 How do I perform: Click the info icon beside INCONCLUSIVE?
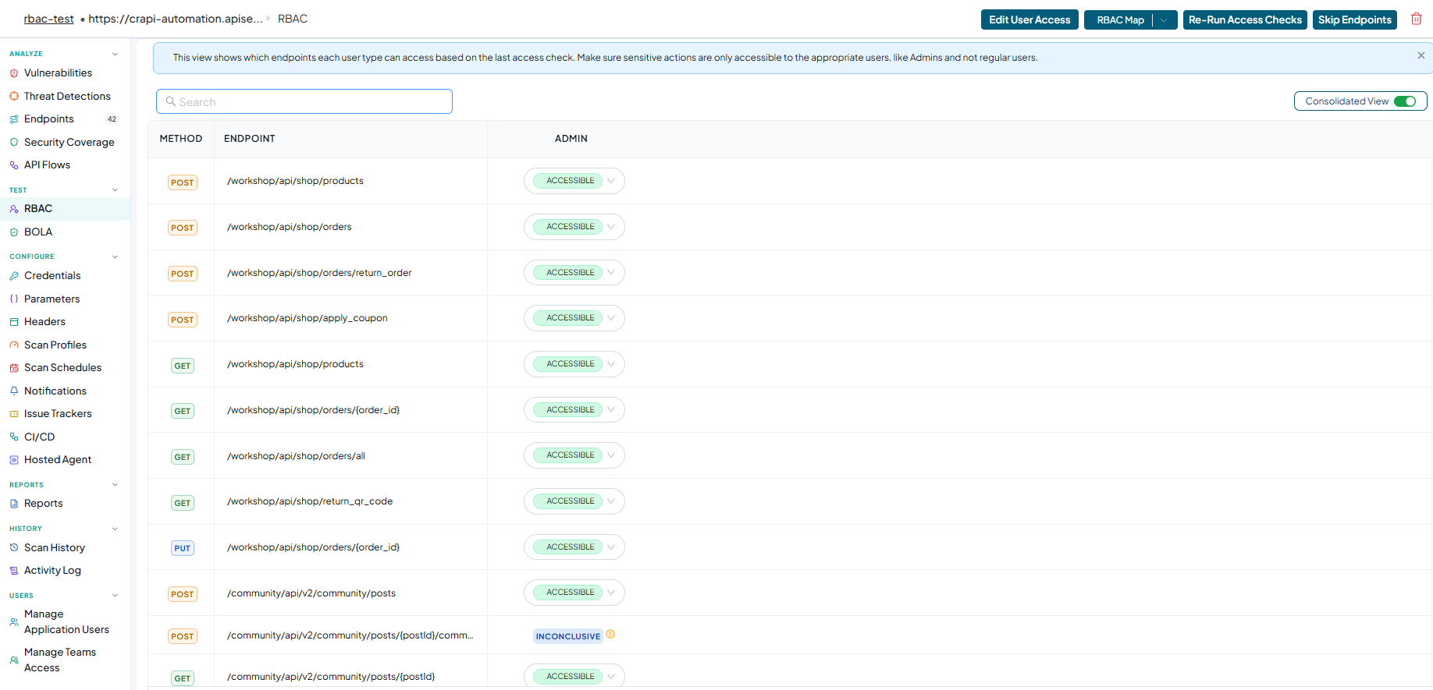610,635
